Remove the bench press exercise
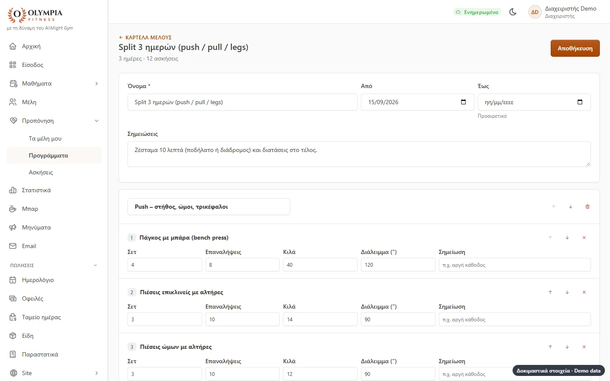 (x=584, y=237)
